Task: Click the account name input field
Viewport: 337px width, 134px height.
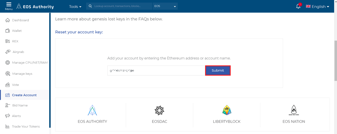Action: [156, 70]
